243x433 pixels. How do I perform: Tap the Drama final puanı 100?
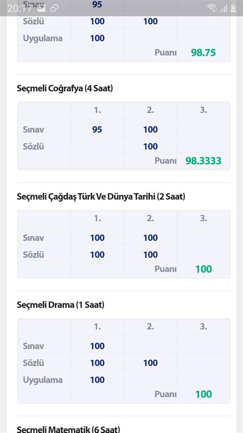[x=204, y=394]
